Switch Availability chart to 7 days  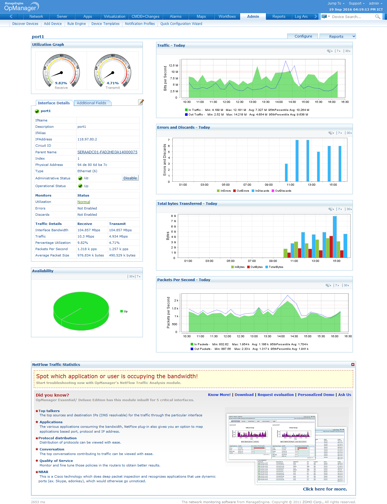138,276
